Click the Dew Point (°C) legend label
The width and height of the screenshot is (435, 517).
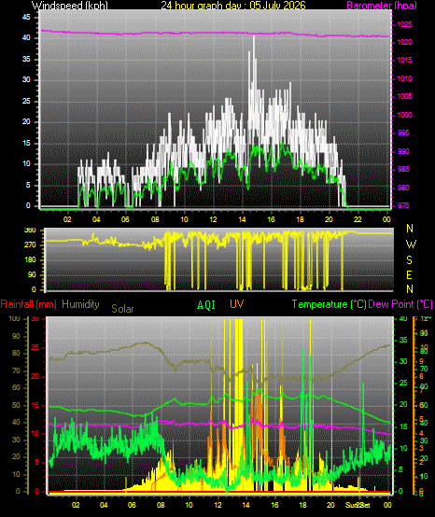point(400,304)
